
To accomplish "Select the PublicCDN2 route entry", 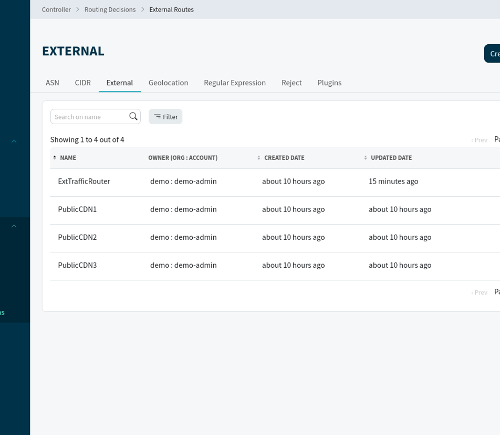I will (x=77, y=237).
